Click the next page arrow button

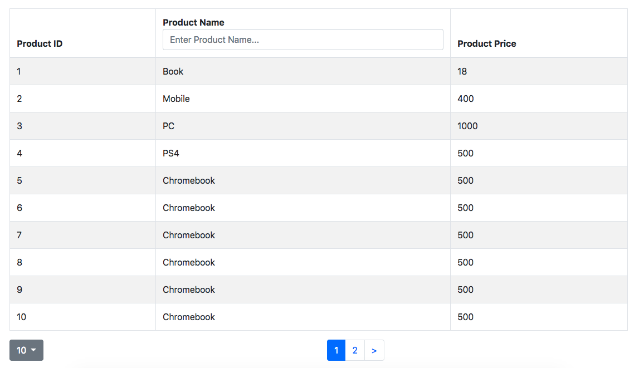point(374,350)
